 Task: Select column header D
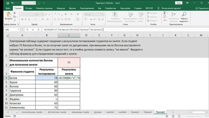coord(86,35)
